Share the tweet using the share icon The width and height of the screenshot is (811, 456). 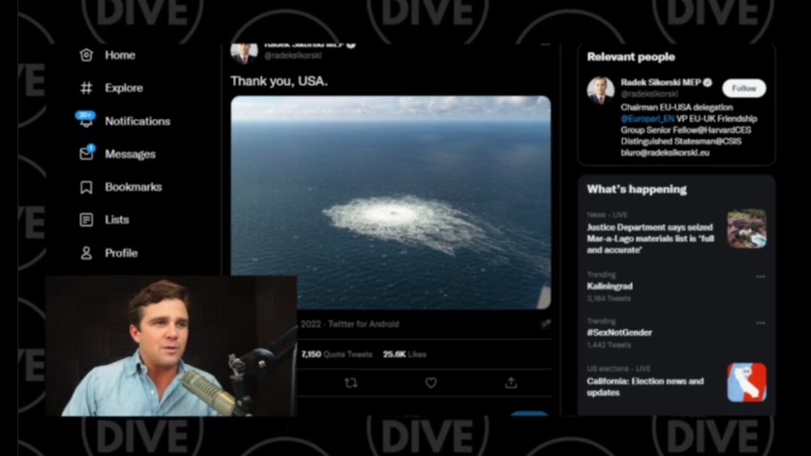click(x=511, y=383)
